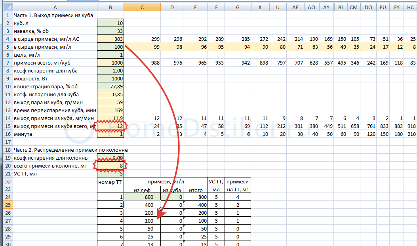Select 'из деф' value 800

point(142,197)
